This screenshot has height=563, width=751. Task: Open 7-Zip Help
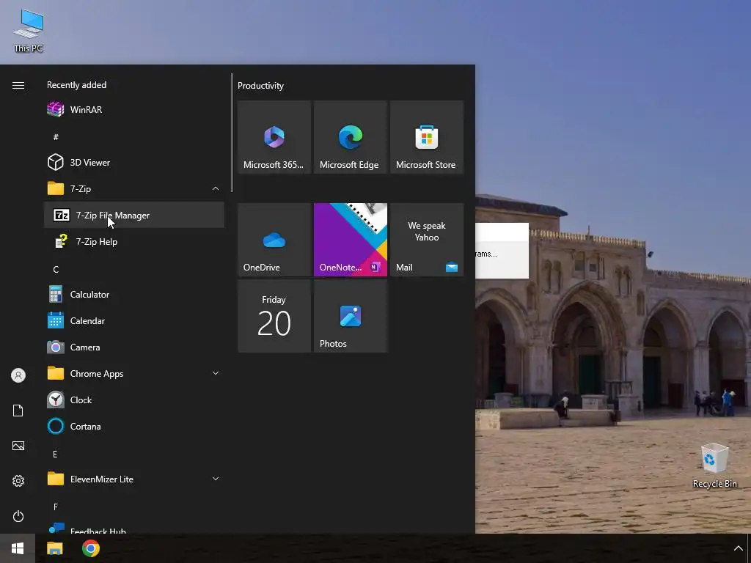click(x=134, y=241)
